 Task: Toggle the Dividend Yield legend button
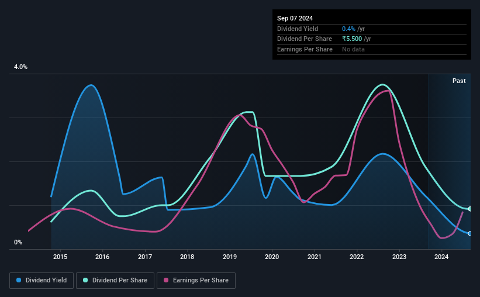[42, 280]
